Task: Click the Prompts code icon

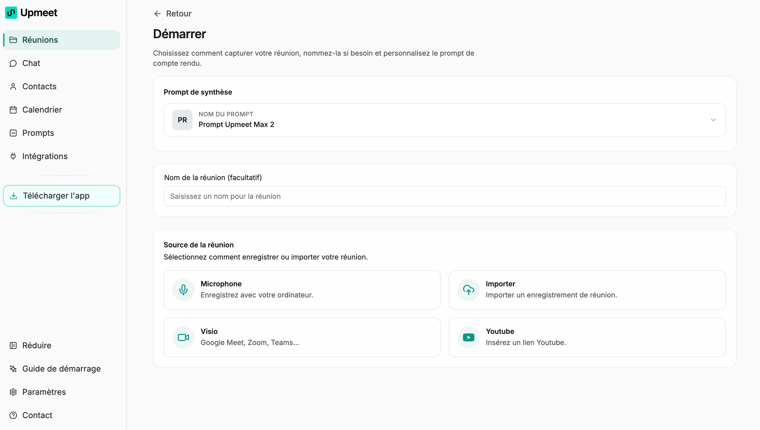Action: tap(13, 133)
